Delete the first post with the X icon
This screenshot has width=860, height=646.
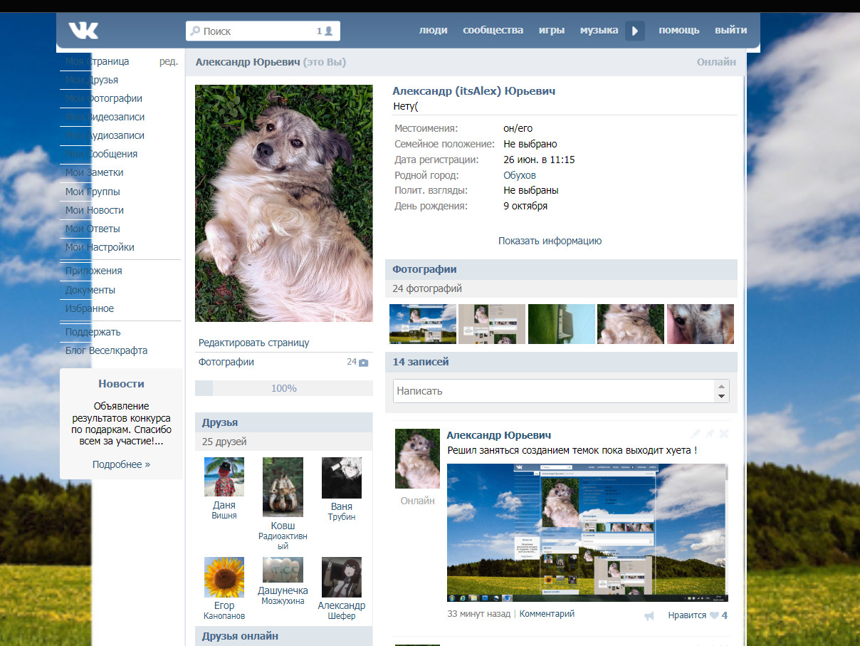pyautogui.click(x=724, y=434)
